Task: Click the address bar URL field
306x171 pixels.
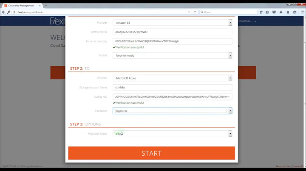Action: pyautogui.click(x=102, y=12)
